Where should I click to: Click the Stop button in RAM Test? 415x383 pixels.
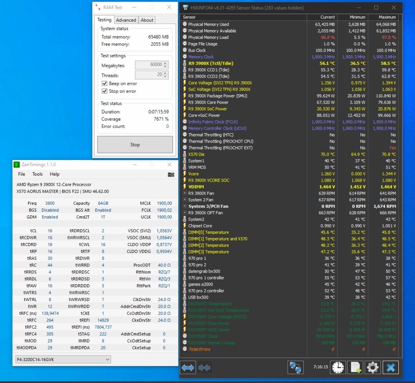(x=135, y=144)
